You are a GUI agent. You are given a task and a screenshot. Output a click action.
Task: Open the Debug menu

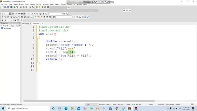[x=33, y=4]
